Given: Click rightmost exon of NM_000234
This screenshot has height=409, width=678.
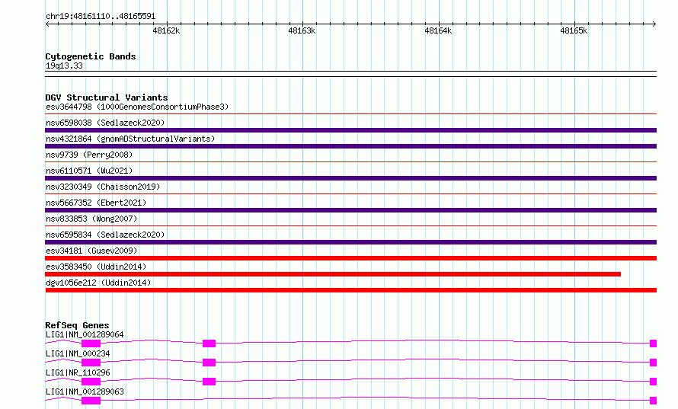Looking at the screenshot, I should pyautogui.click(x=654, y=363).
